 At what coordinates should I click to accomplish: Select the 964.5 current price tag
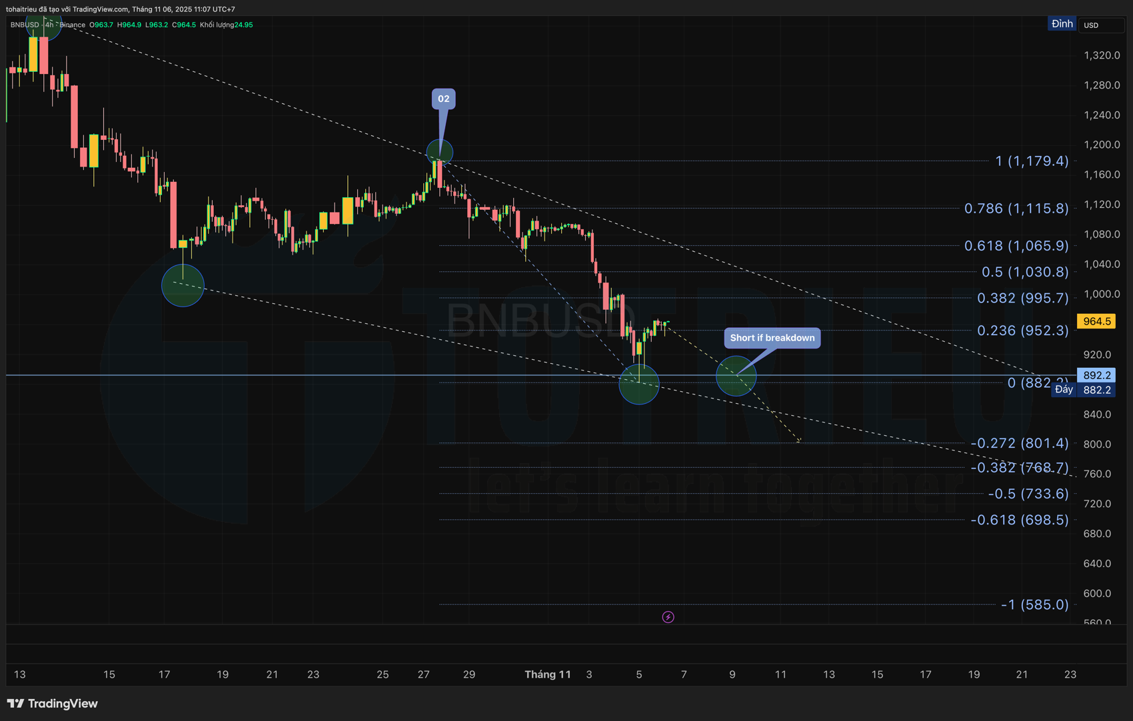coord(1096,321)
